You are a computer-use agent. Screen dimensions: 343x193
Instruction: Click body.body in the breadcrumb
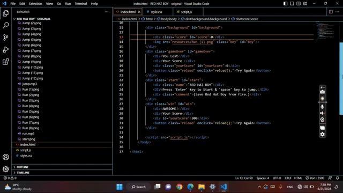pos(169,19)
